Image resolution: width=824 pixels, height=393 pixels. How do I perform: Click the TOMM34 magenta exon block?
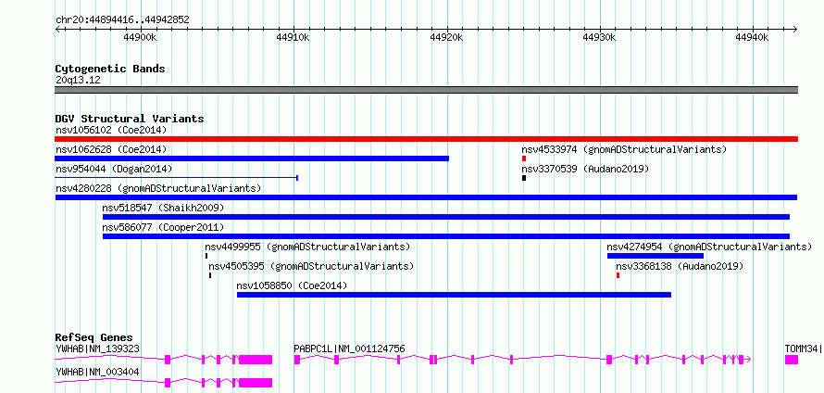tap(792, 360)
